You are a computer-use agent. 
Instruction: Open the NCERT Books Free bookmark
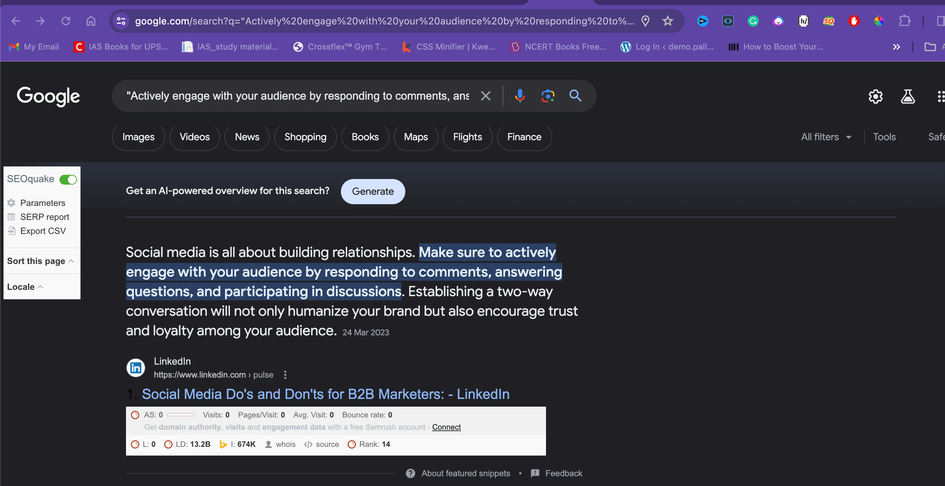[x=558, y=47]
